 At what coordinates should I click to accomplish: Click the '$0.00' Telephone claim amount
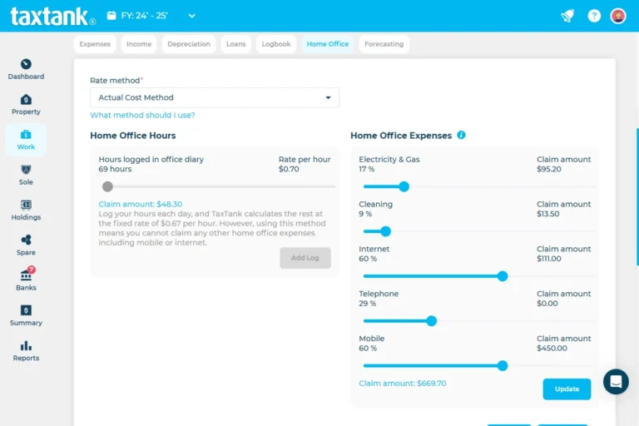click(547, 304)
